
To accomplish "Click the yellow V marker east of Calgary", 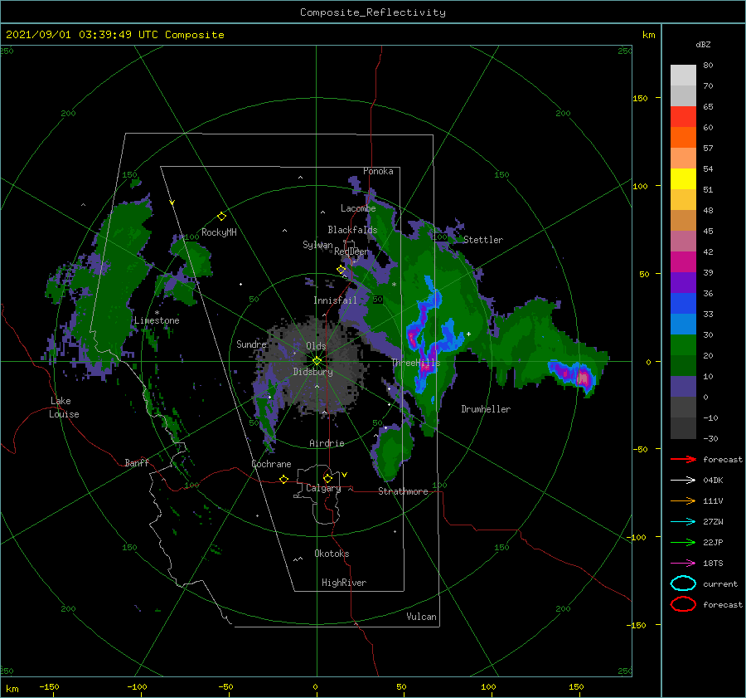I will pos(344,475).
